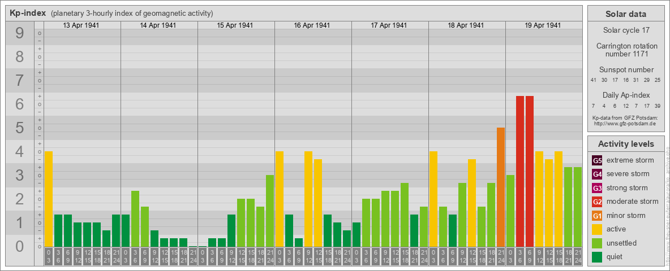Click the yellow 15-18 bar on 19 Apr

click(559, 199)
